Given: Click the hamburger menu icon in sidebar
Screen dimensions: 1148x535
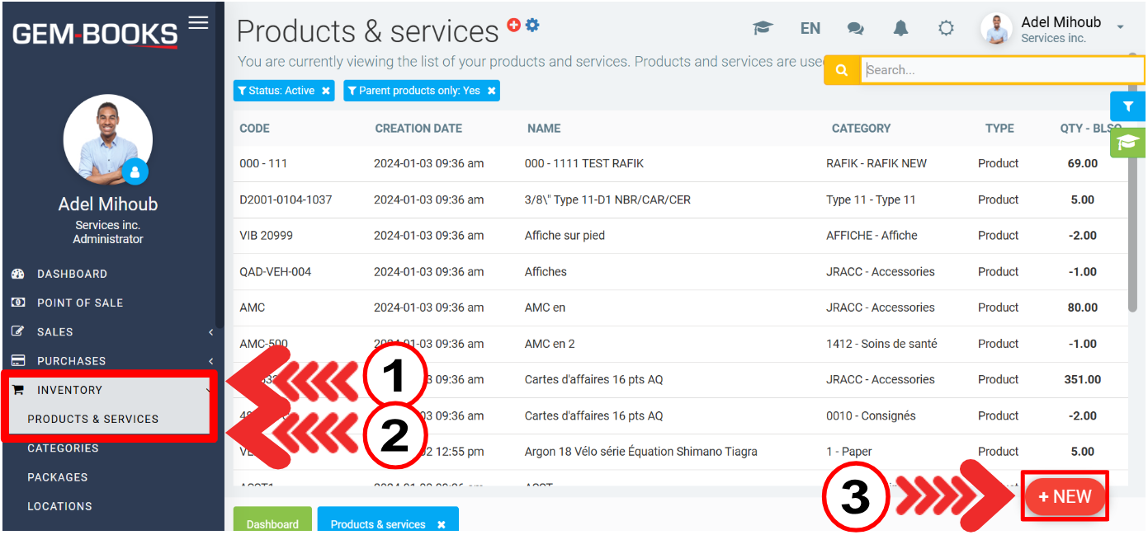Looking at the screenshot, I should pyautogui.click(x=198, y=22).
